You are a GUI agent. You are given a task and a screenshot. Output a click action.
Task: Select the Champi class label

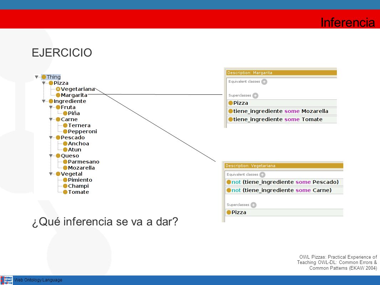click(78, 186)
